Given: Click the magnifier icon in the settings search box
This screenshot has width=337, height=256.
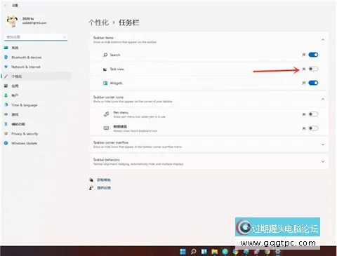Looking at the screenshot, I should [x=65, y=37].
